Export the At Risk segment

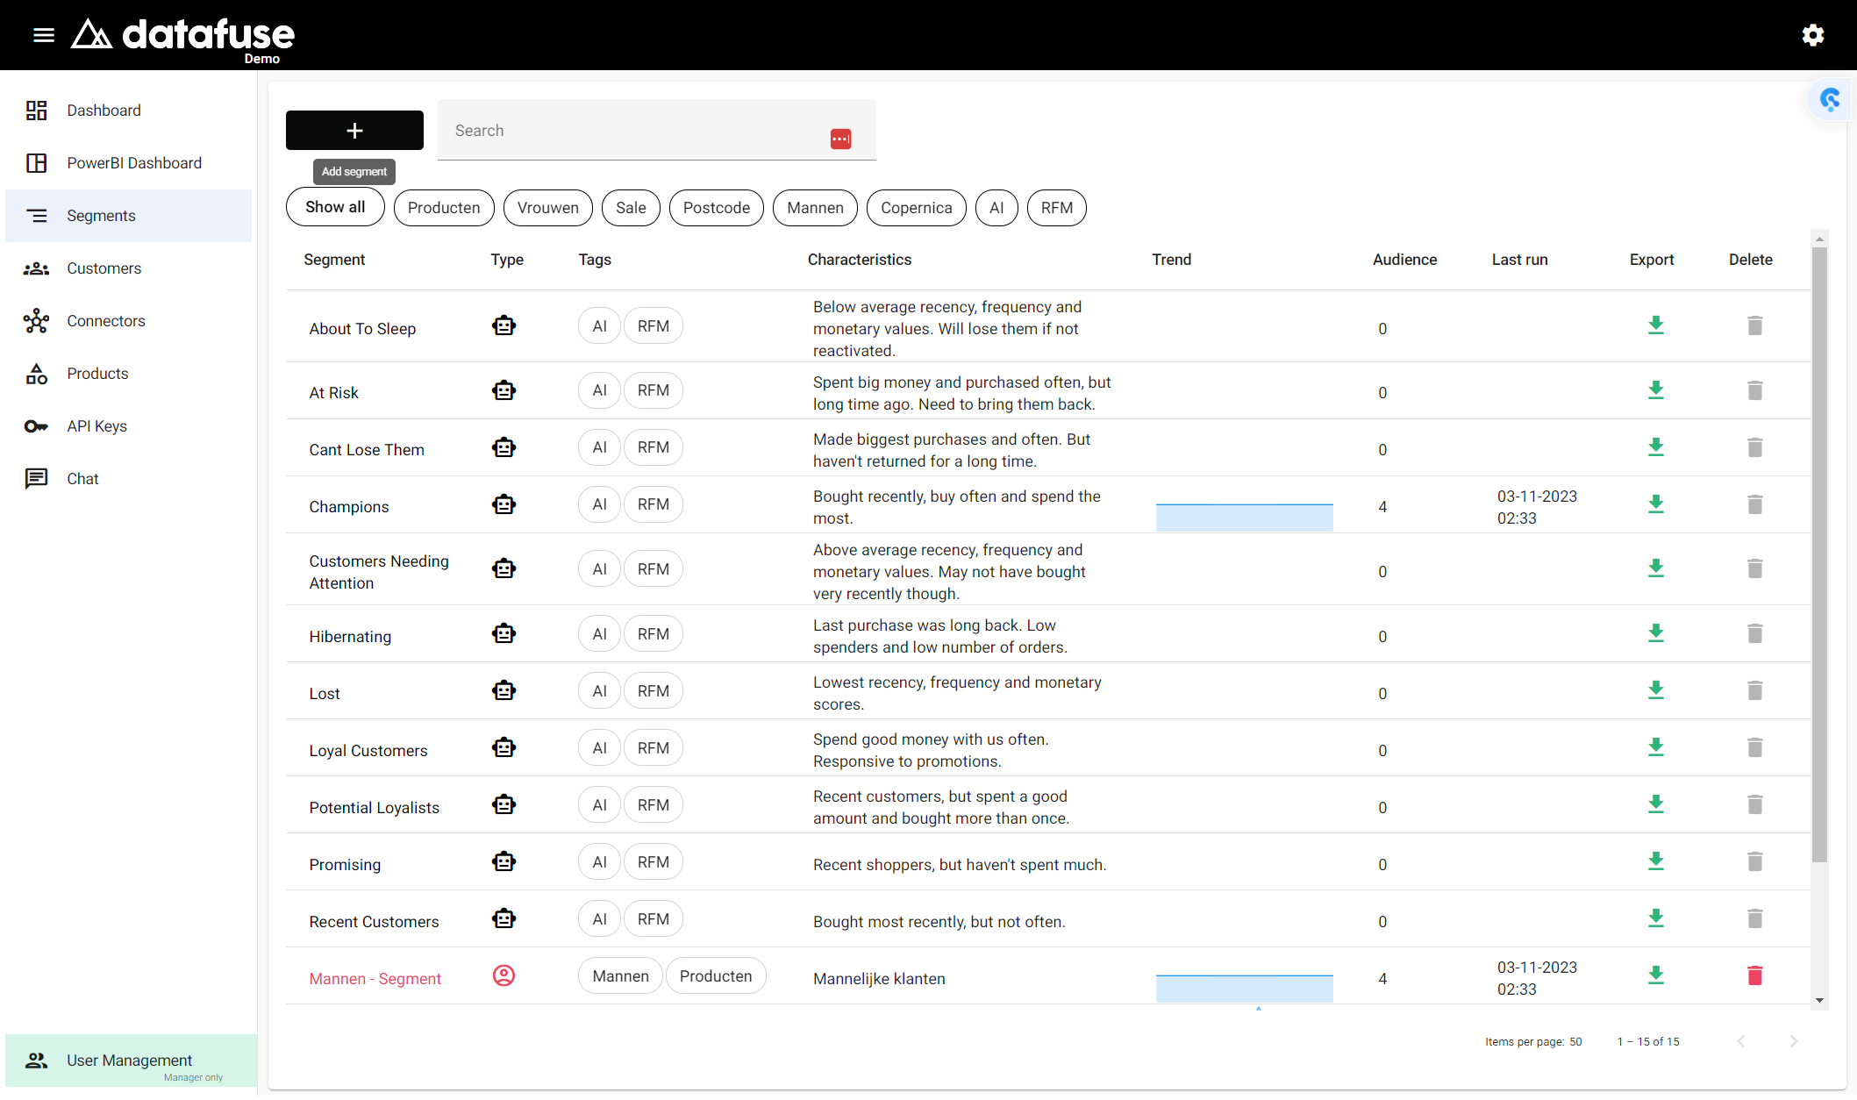point(1655,390)
